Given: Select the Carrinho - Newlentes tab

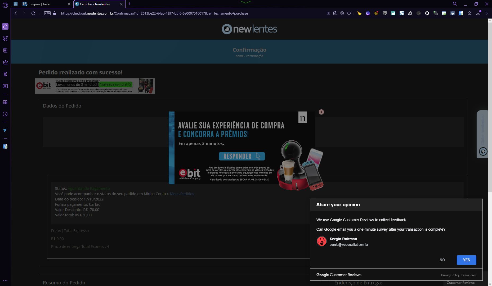Looking at the screenshot, I should 99,4.
